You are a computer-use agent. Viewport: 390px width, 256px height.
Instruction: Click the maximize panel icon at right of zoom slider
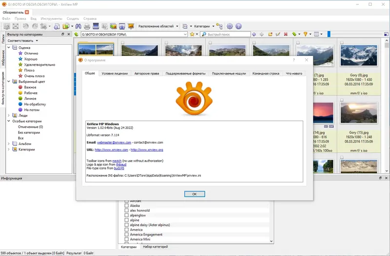[x=386, y=34]
